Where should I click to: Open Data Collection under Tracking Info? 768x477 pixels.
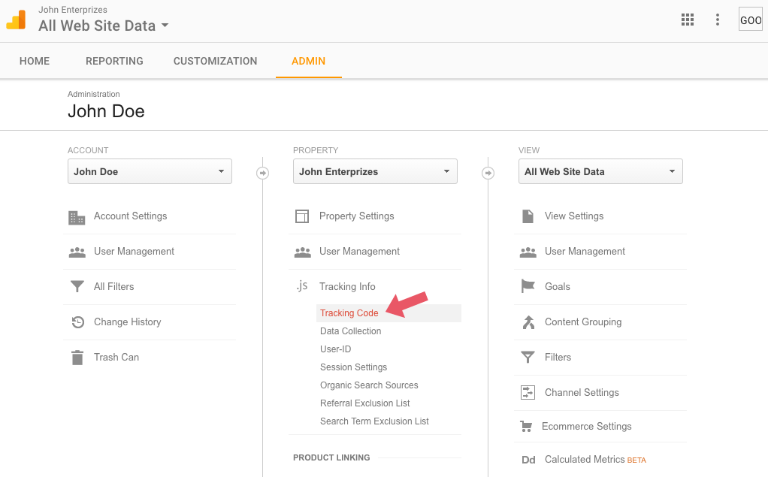pyautogui.click(x=351, y=331)
